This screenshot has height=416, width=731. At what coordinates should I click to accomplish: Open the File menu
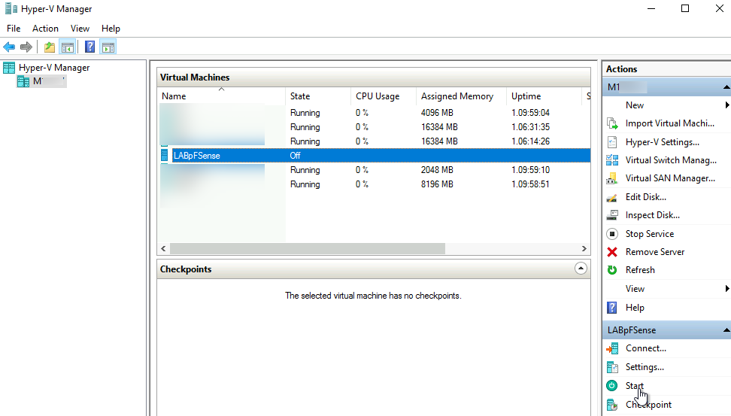(x=14, y=29)
